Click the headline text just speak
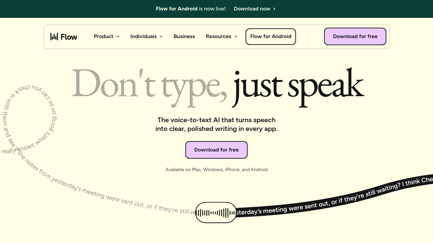This screenshot has height=243, width=433. coord(298,86)
